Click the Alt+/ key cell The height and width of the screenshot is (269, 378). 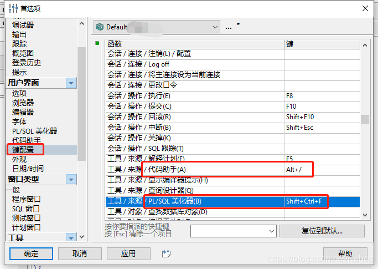[322, 170]
